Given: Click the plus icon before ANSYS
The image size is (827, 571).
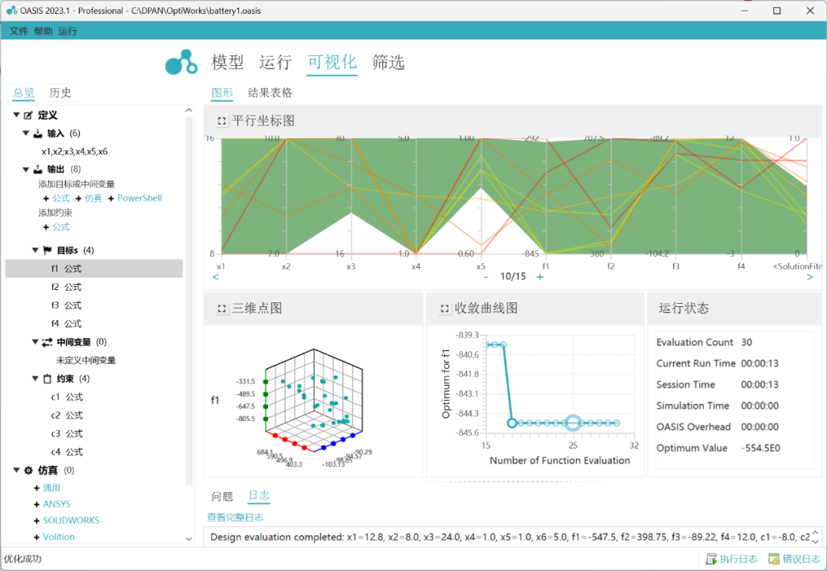Looking at the screenshot, I should click(37, 504).
